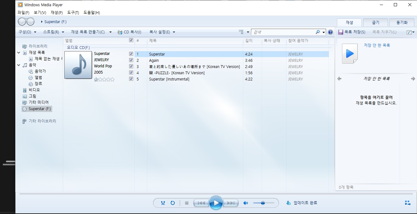
Task: Open 도구(T) menu
Action: (x=73, y=13)
